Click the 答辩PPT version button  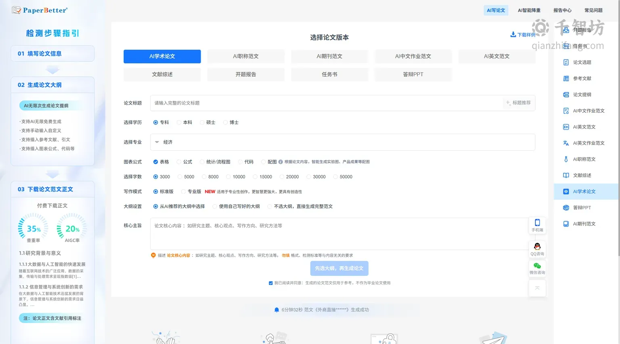(x=413, y=75)
